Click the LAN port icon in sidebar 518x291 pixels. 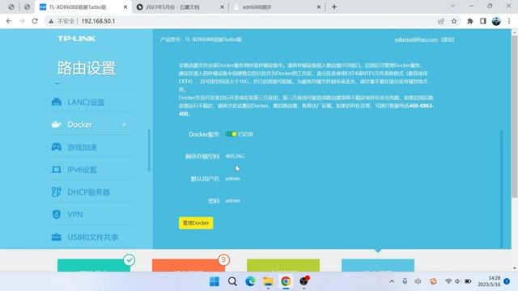tap(57, 102)
